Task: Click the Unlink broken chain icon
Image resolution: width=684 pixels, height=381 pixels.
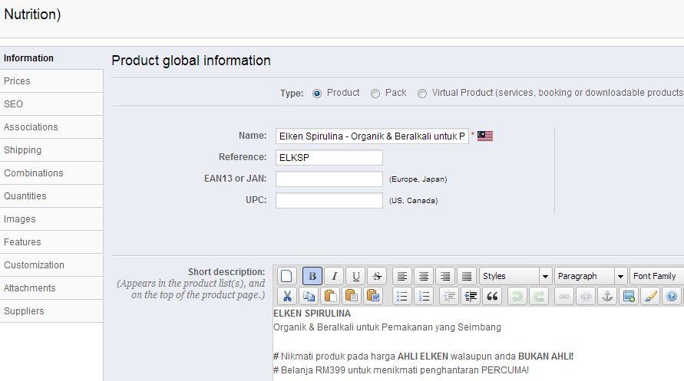Action: pyautogui.click(x=586, y=297)
